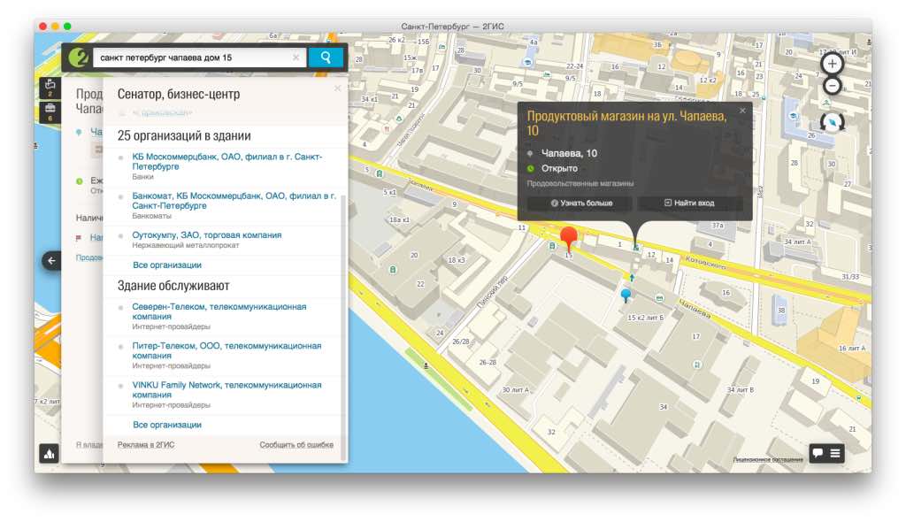Click the green icon near building 17
This screenshot has width=906, height=522.
click(697, 365)
